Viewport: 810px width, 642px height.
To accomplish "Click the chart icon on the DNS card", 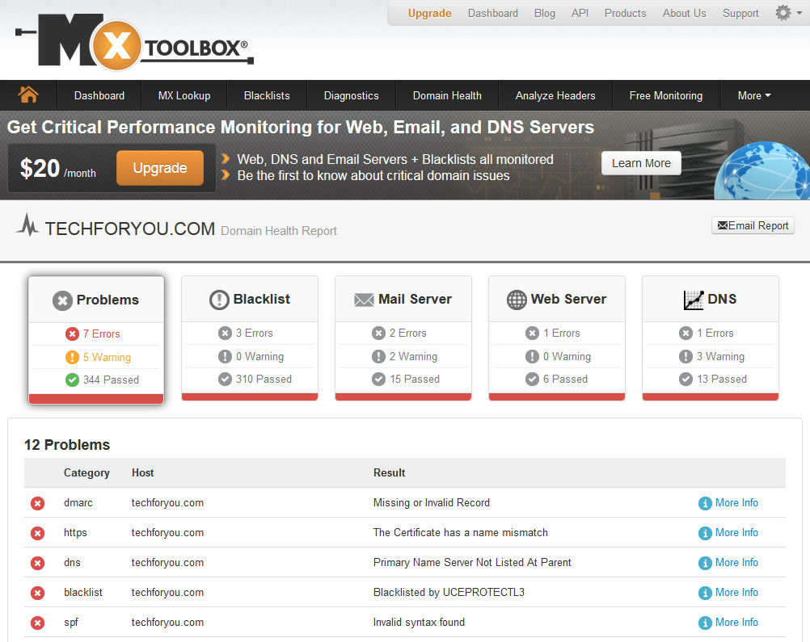I will [x=694, y=299].
